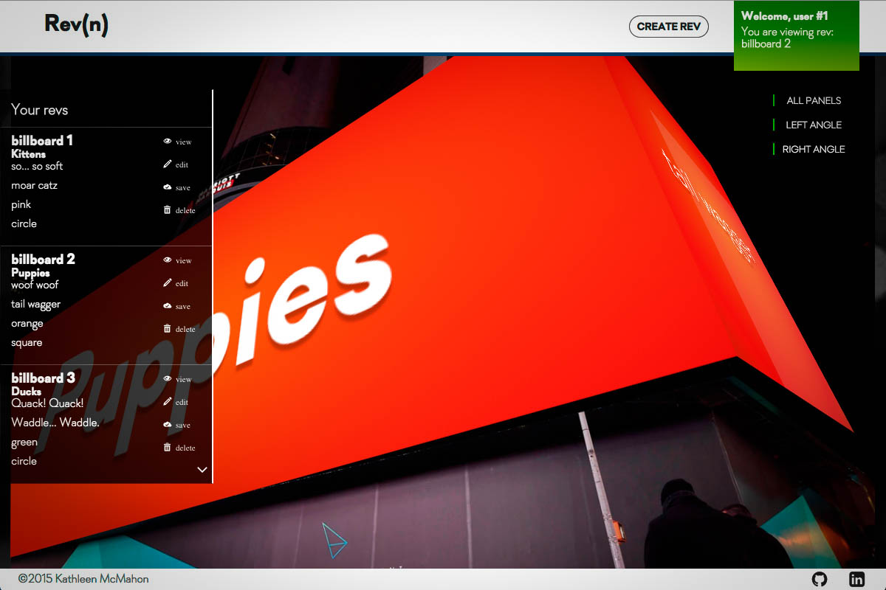Open the LinkedIn icon in the footer

(856, 579)
